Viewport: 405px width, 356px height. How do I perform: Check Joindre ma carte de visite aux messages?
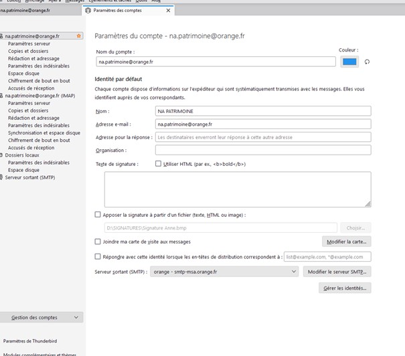(98, 242)
